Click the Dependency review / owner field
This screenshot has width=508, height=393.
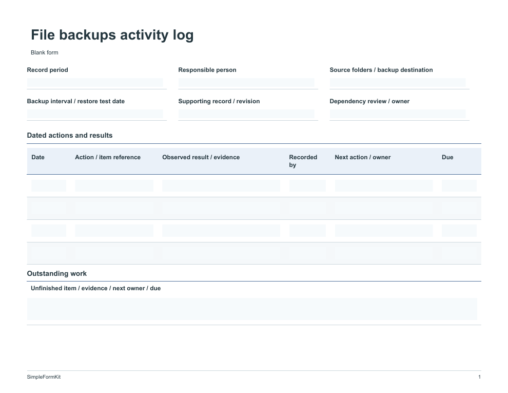[x=398, y=114]
